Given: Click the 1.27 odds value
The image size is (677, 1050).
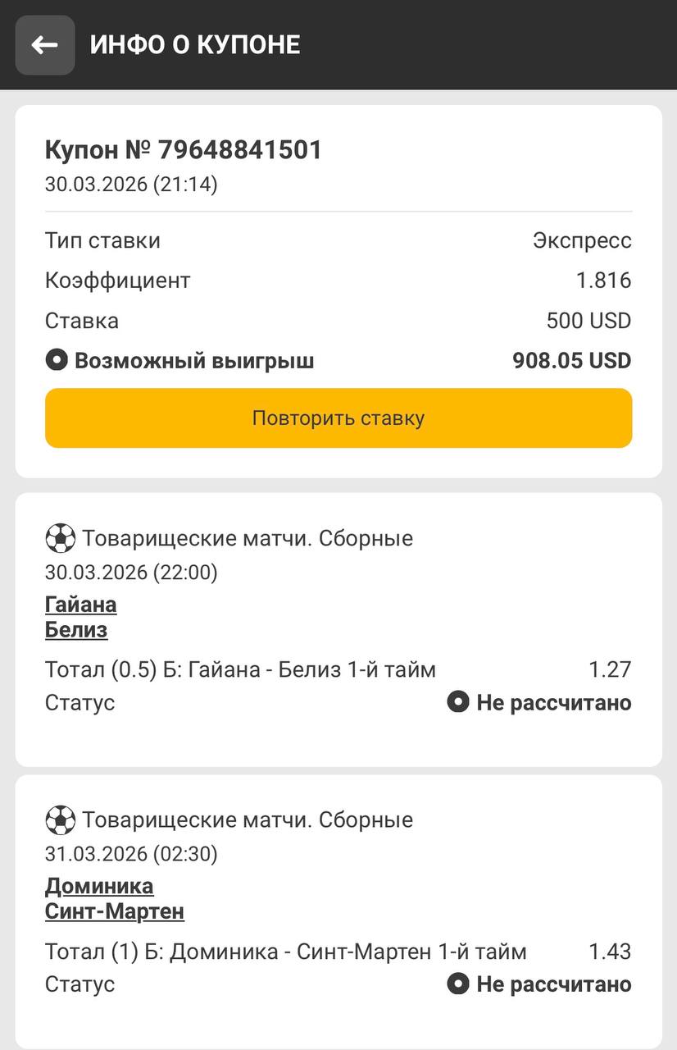Looking at the screenshot, I should (610, 669).
